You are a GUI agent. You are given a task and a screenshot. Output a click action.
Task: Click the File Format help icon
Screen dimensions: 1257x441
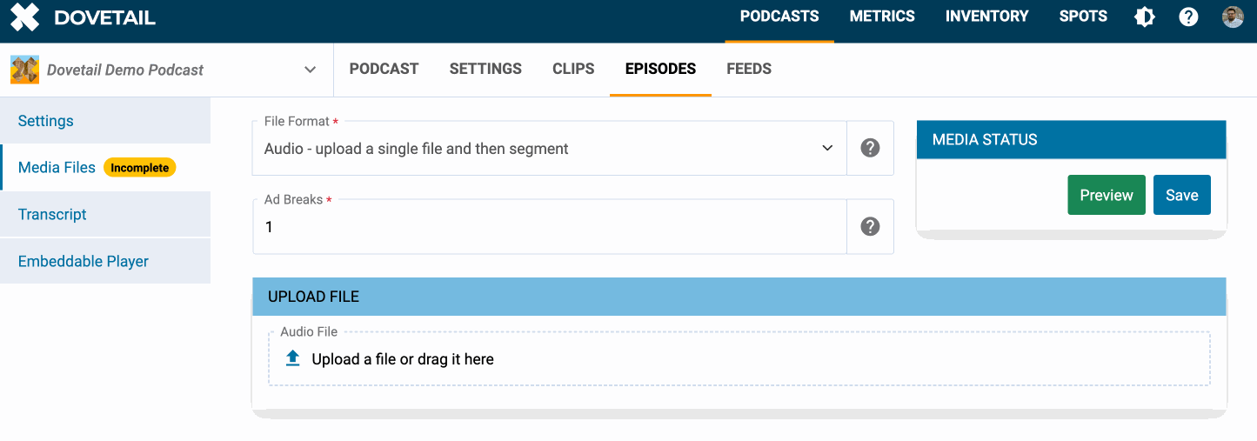tap(870, 148)
